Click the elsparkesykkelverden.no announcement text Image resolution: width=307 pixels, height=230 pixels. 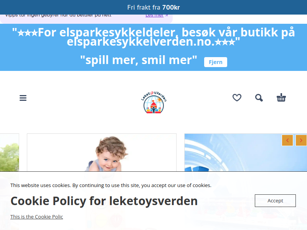tap(153, 37)
